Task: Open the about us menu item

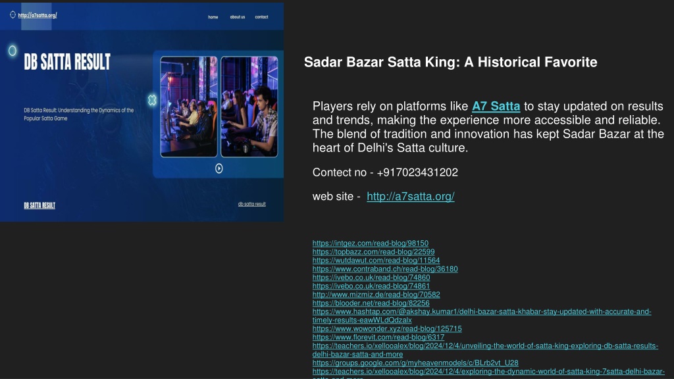Action: point(237,17)
